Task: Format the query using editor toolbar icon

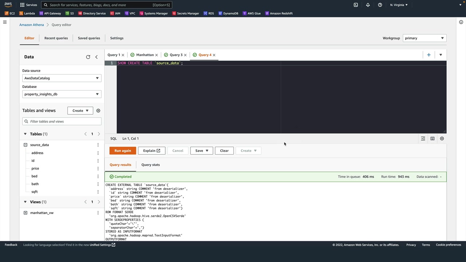Action: [x=423, y=139]
